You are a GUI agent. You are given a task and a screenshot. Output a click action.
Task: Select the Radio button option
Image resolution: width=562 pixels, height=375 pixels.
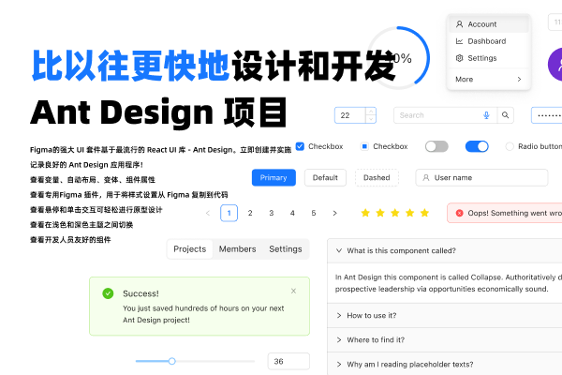(x=510, y=146)
